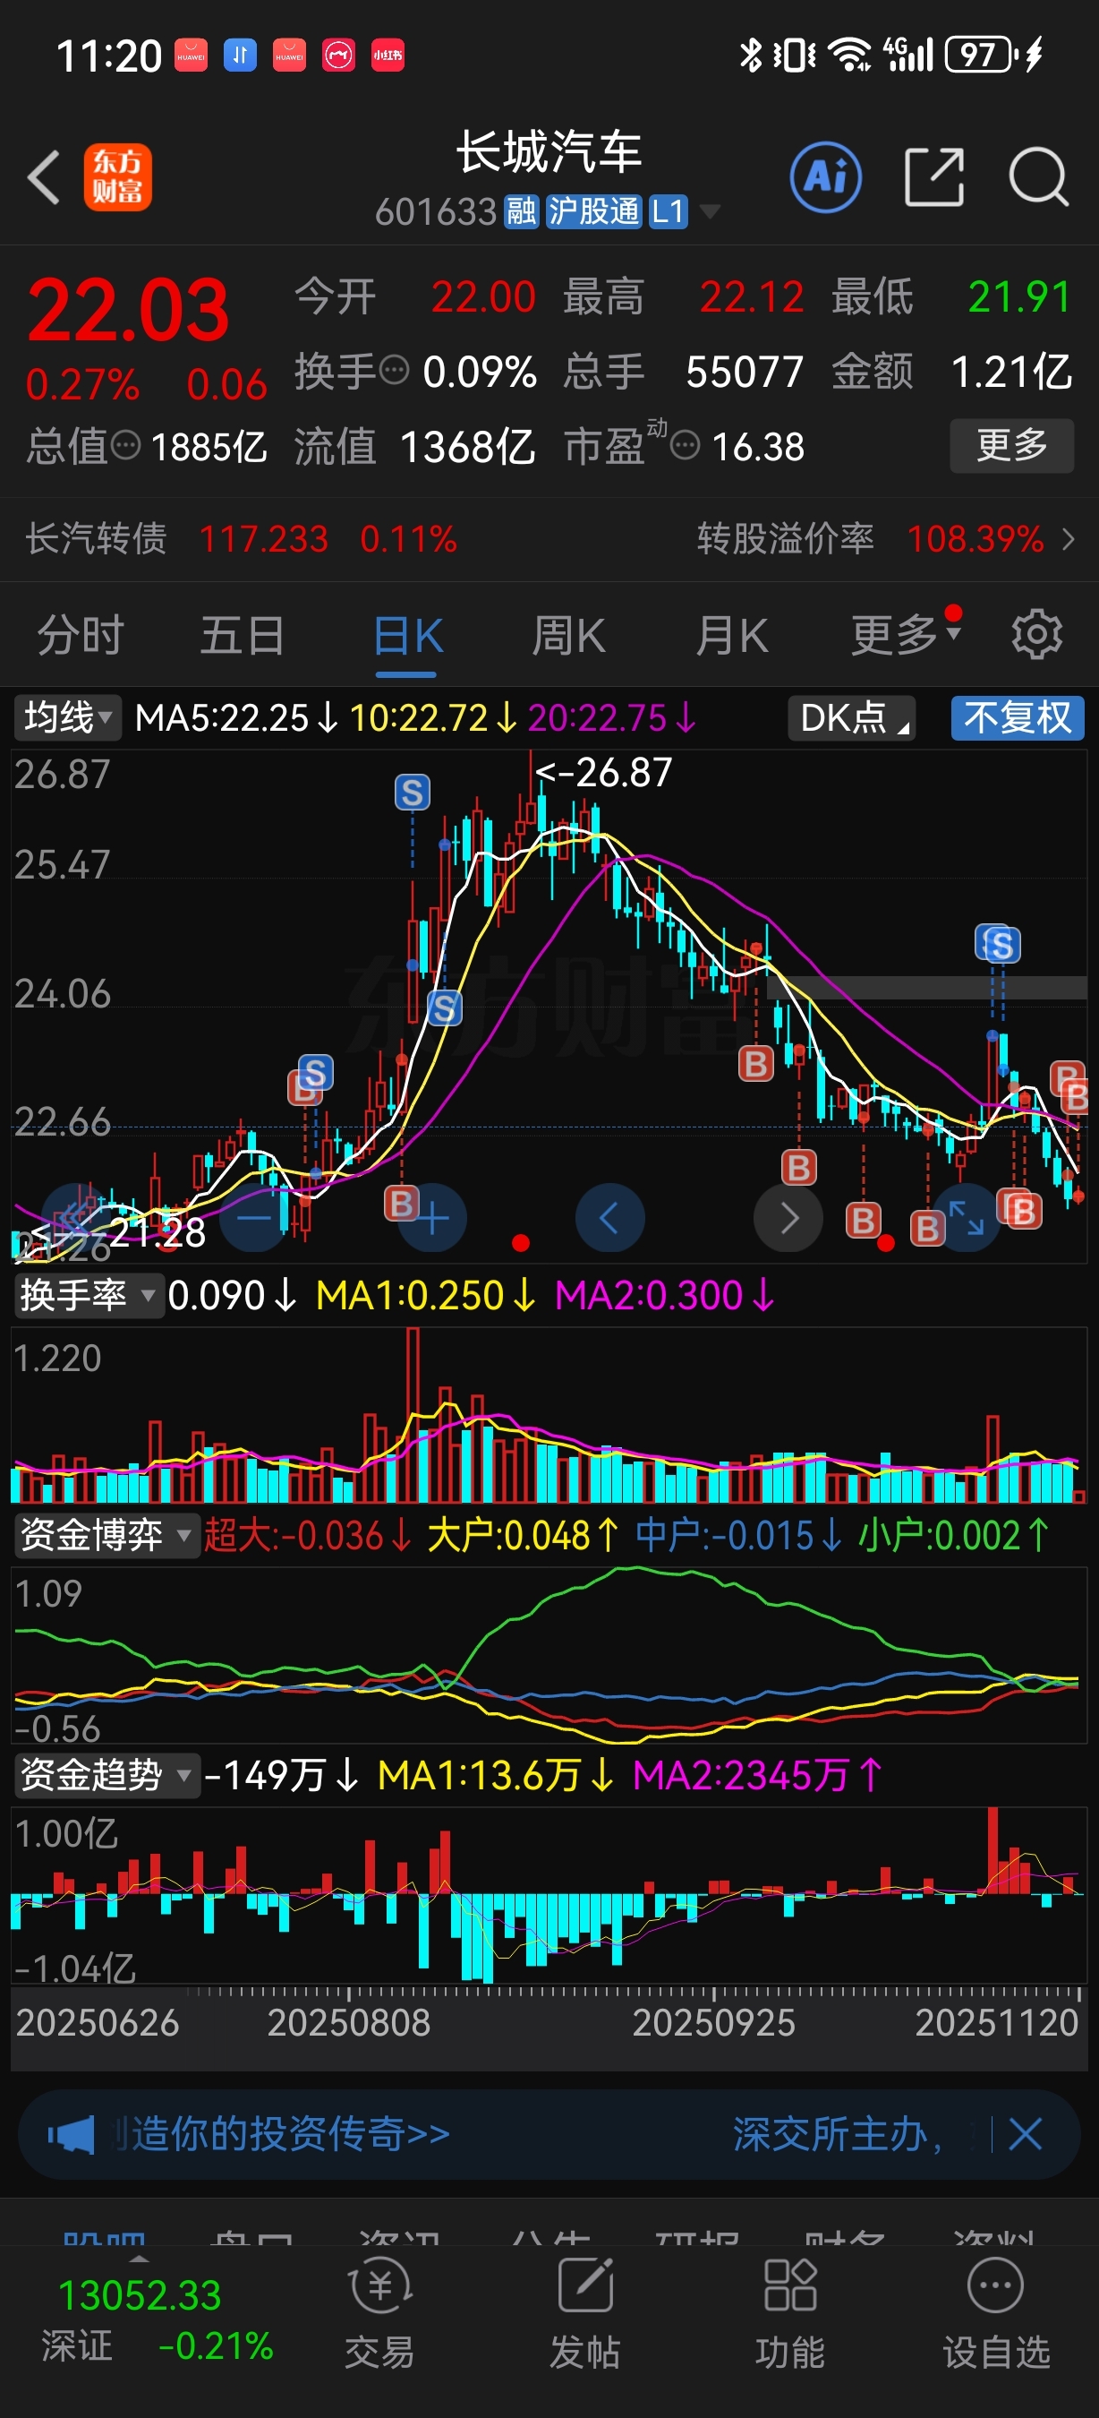Viewport: 1099px width, 2418px height.
Task: Switch to 分时 tab
Action: (x=81, y=636)
